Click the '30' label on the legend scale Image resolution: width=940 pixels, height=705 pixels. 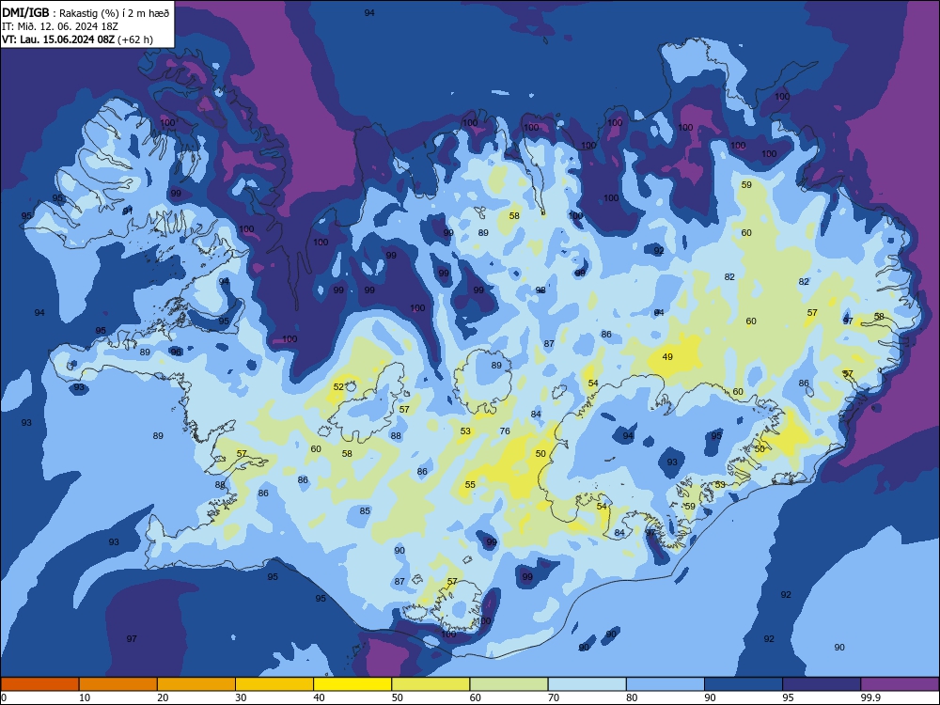tap(241, 697)
